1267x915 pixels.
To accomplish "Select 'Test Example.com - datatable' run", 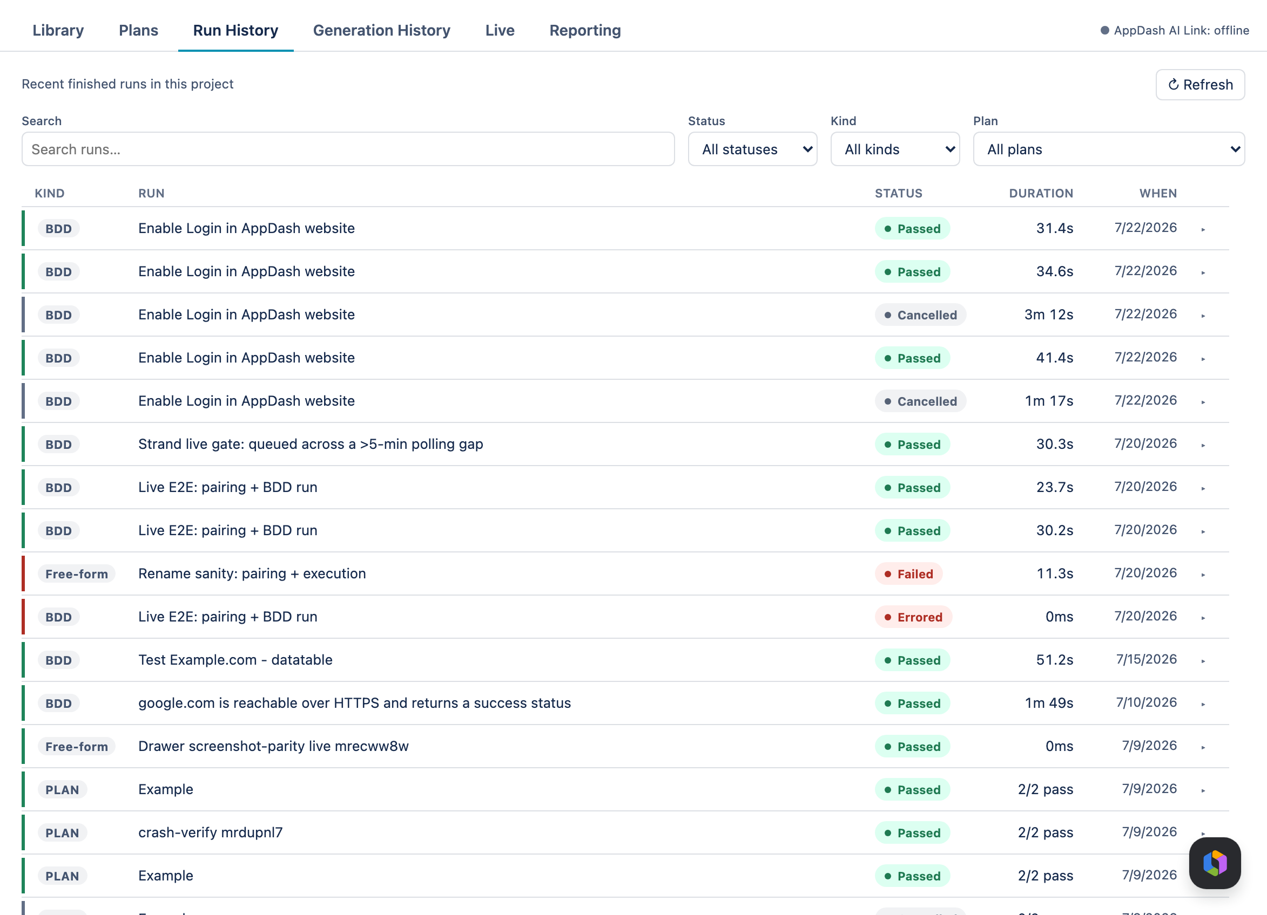I will [235, 659].
